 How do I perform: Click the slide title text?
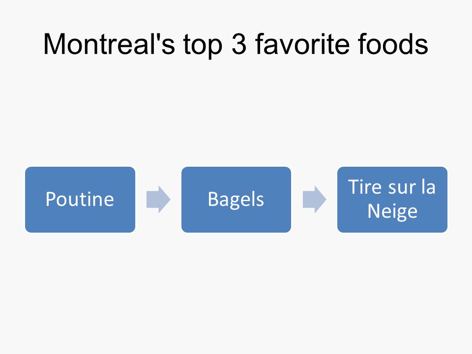pyautogui.click(x=236, y=45)
